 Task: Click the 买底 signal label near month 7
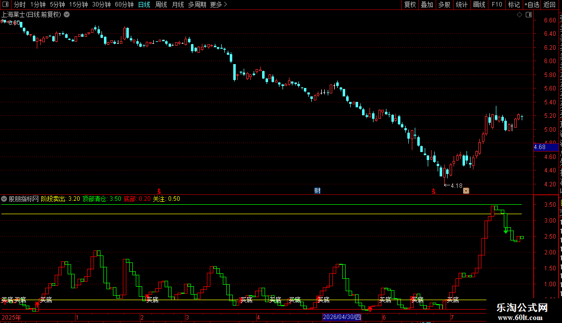(453, 300)
